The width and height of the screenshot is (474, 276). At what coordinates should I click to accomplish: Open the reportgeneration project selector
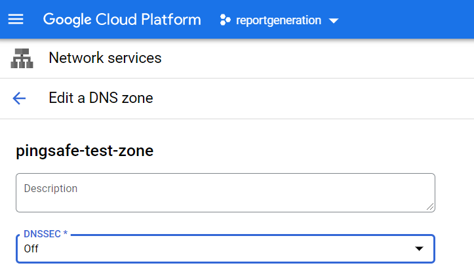279,20
